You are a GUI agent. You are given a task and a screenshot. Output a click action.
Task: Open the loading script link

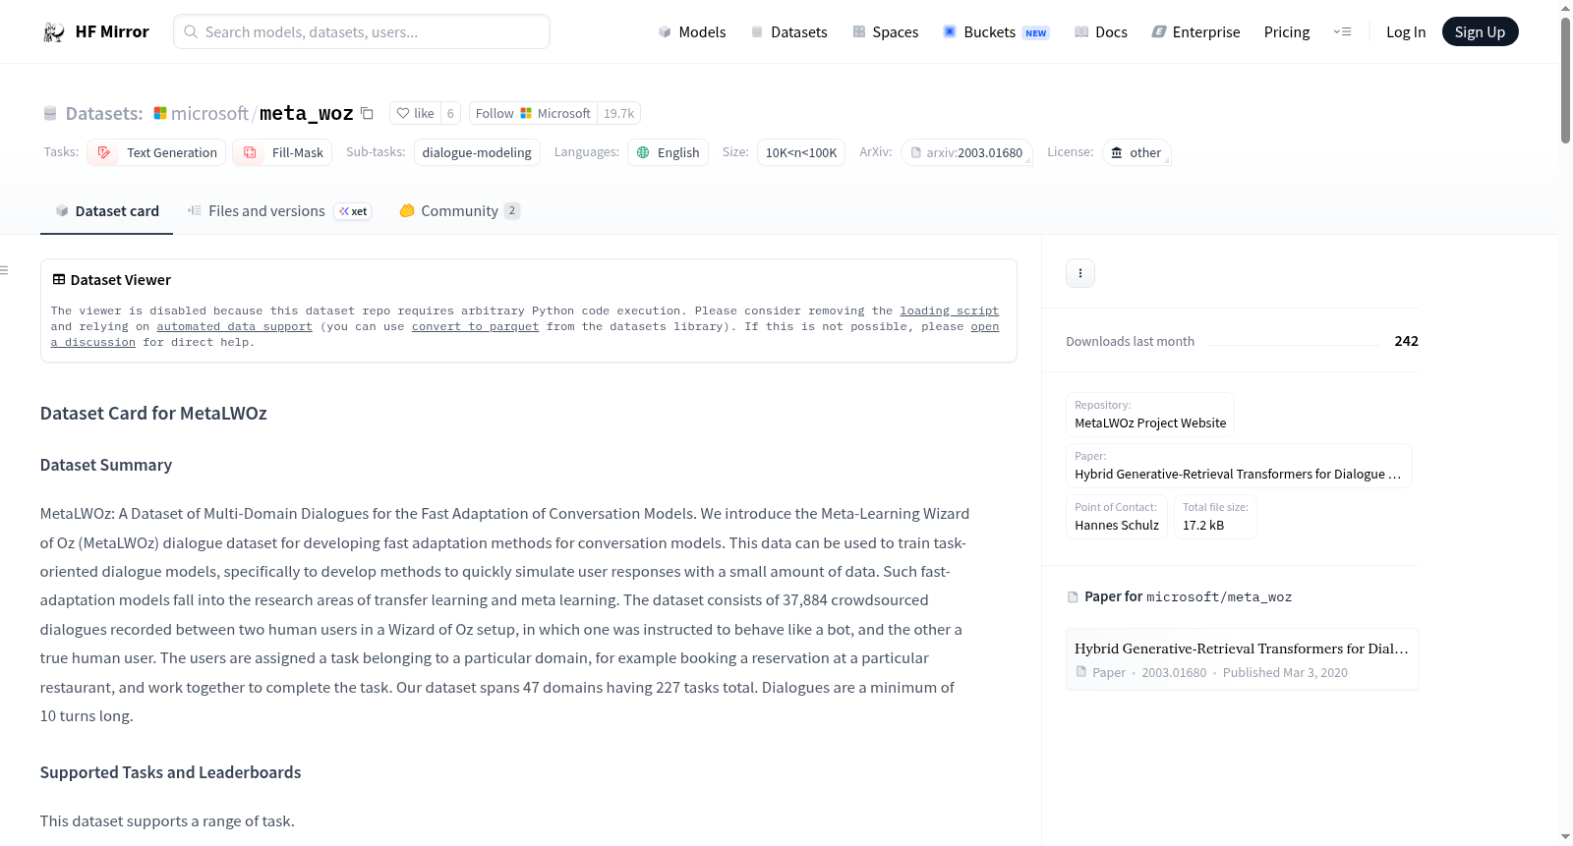click(x=949, y=310)
